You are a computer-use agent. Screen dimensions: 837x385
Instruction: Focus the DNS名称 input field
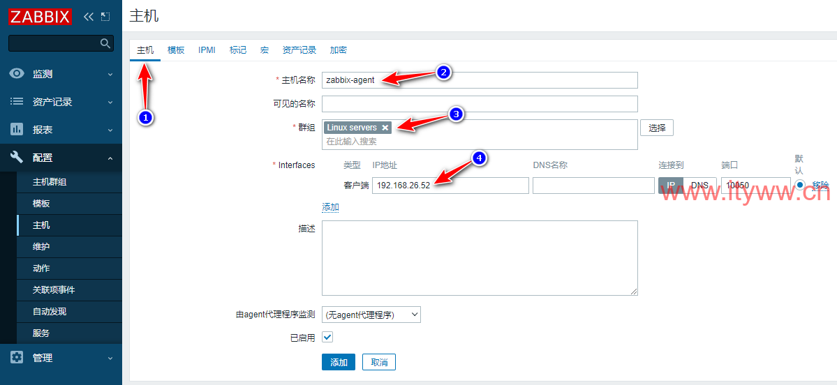click(x=593, y=185)
